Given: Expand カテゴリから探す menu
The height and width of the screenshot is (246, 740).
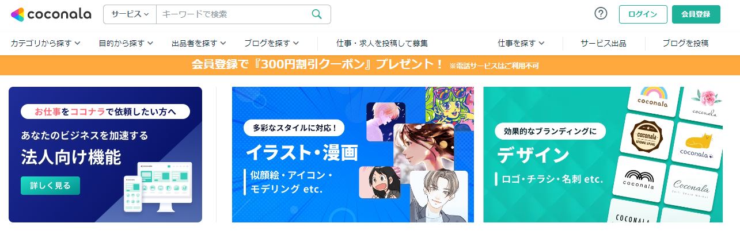Looking at the screenshot, I should click(45, 43).
